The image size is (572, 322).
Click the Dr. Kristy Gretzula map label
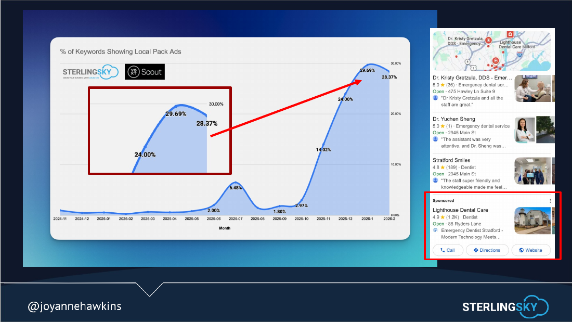pyautogui.click(x=465, y=41)
